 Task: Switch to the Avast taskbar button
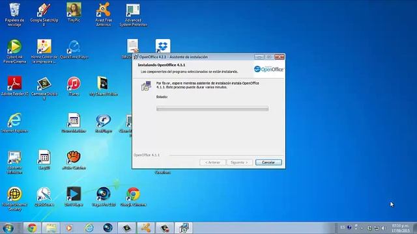(145, 227)
